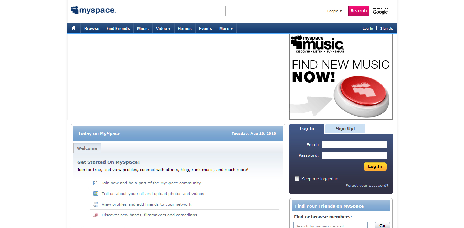
Task: Click the Join for free description text
Action: tap(163, 170)
